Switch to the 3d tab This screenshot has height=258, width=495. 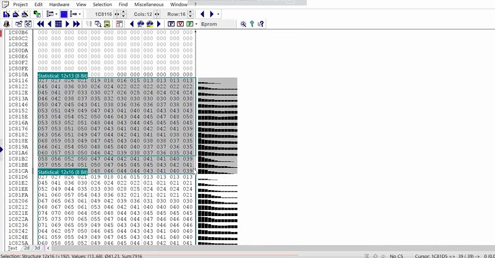(x=37, y=248)
